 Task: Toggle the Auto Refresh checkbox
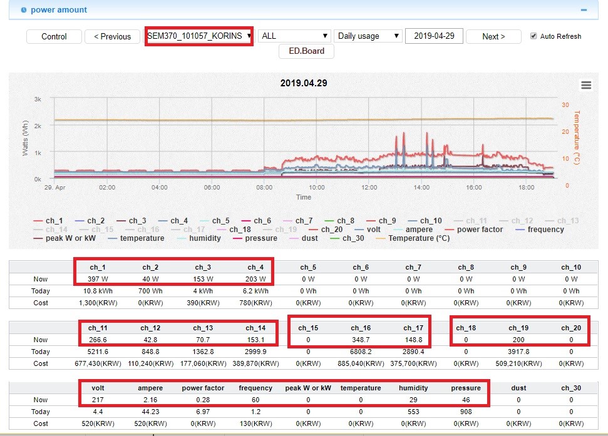tap(533, 36)
